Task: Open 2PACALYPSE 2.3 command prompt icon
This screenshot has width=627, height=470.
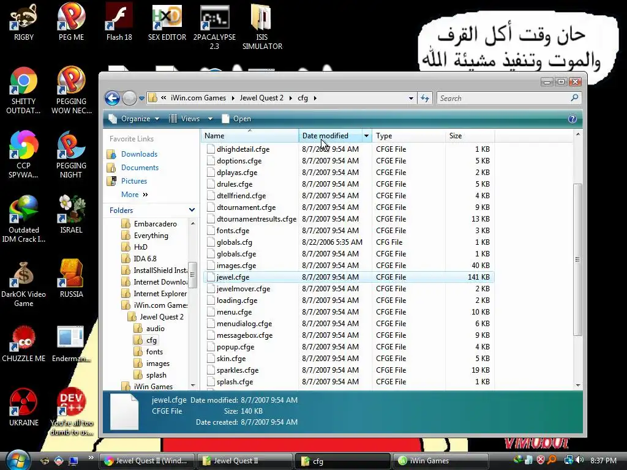Action: pos(215,26)
